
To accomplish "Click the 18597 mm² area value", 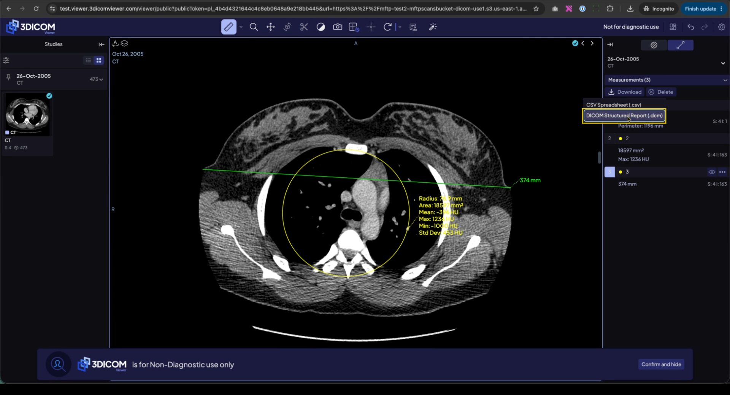I will coord(631,150).
